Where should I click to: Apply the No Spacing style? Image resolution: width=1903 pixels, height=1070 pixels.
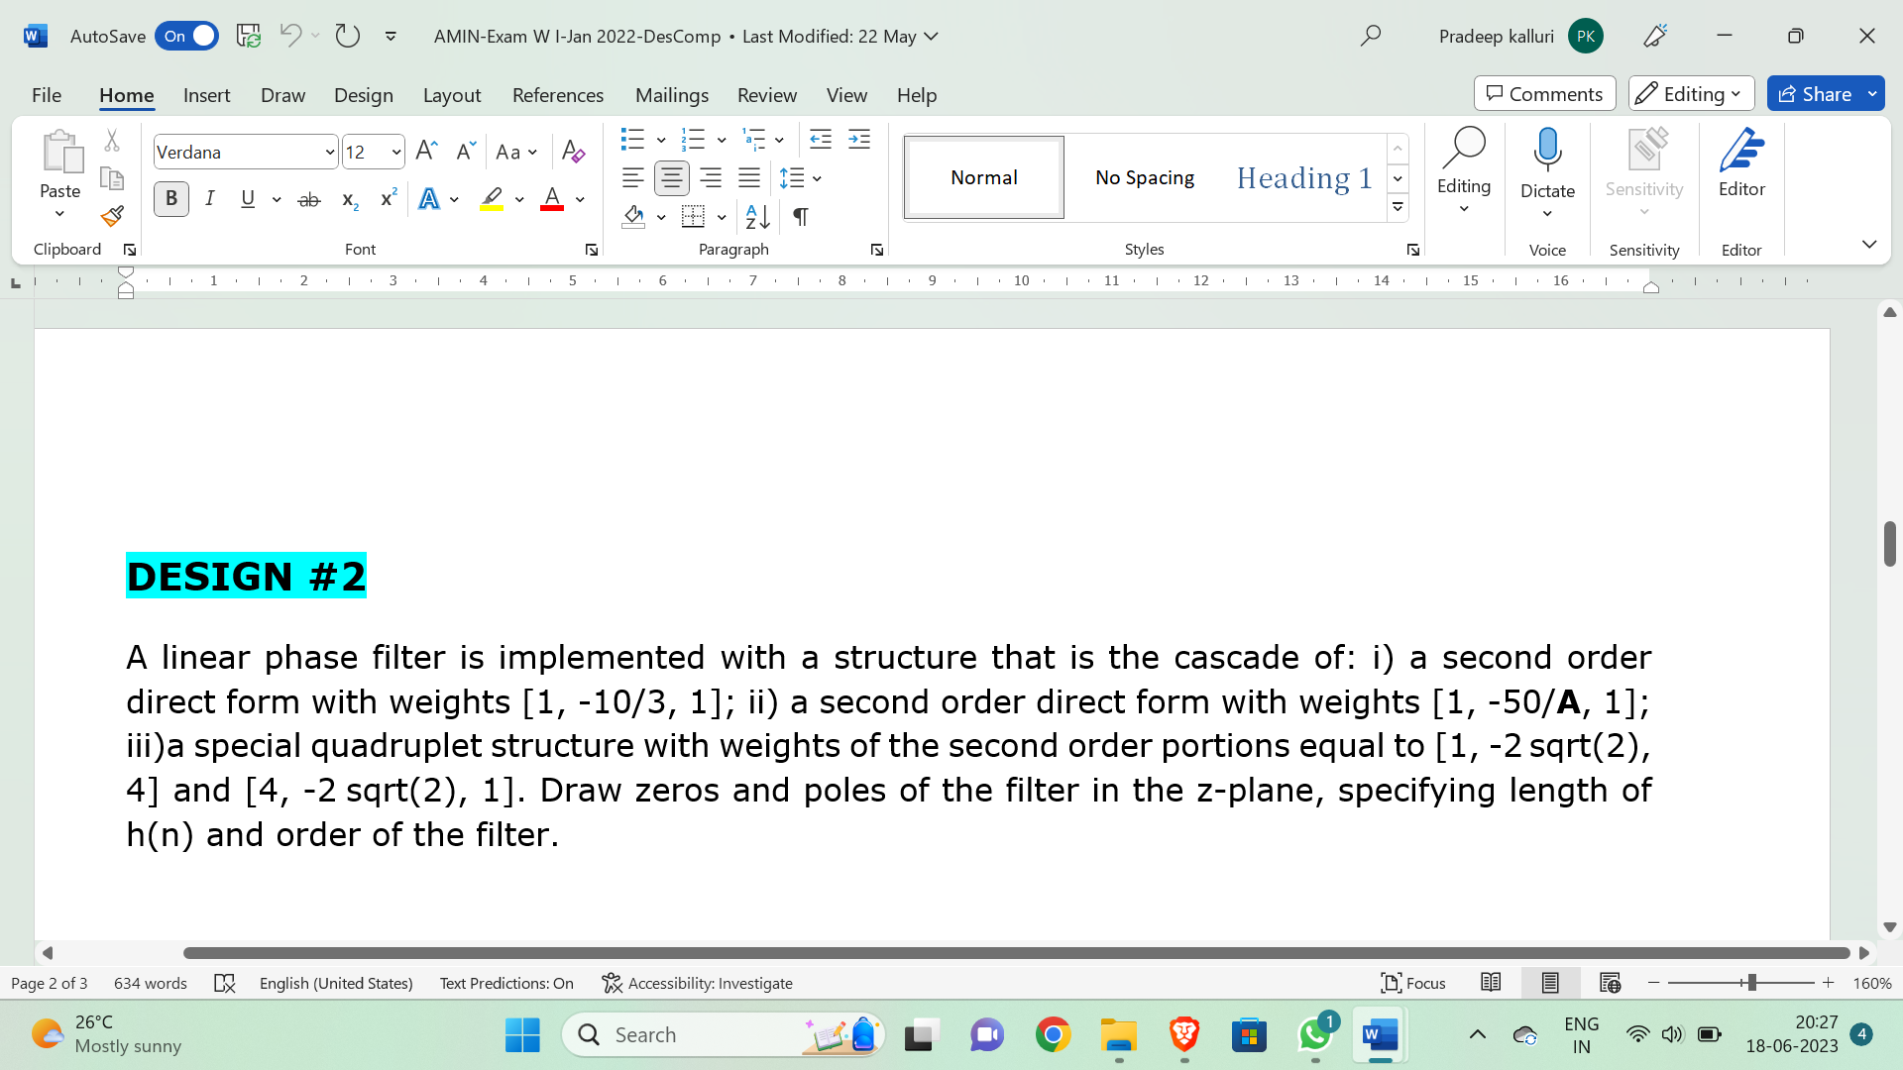[x=1145, y=177]
